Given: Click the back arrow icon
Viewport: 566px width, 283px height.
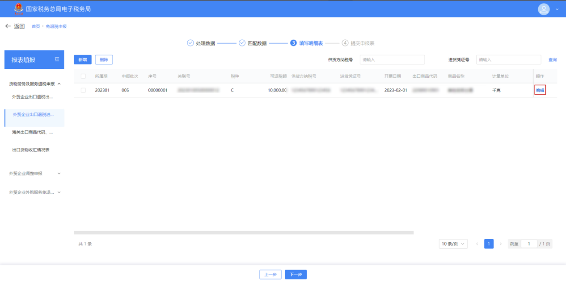Looking at the screenshot, I should tap(8, 26).
